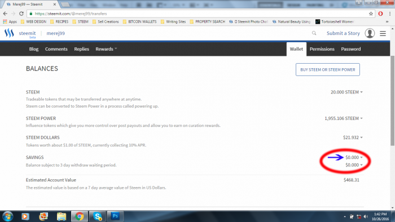395x222 pixels.
Task: Open the search magnifier icon
Action: click(x=314, y=33)
